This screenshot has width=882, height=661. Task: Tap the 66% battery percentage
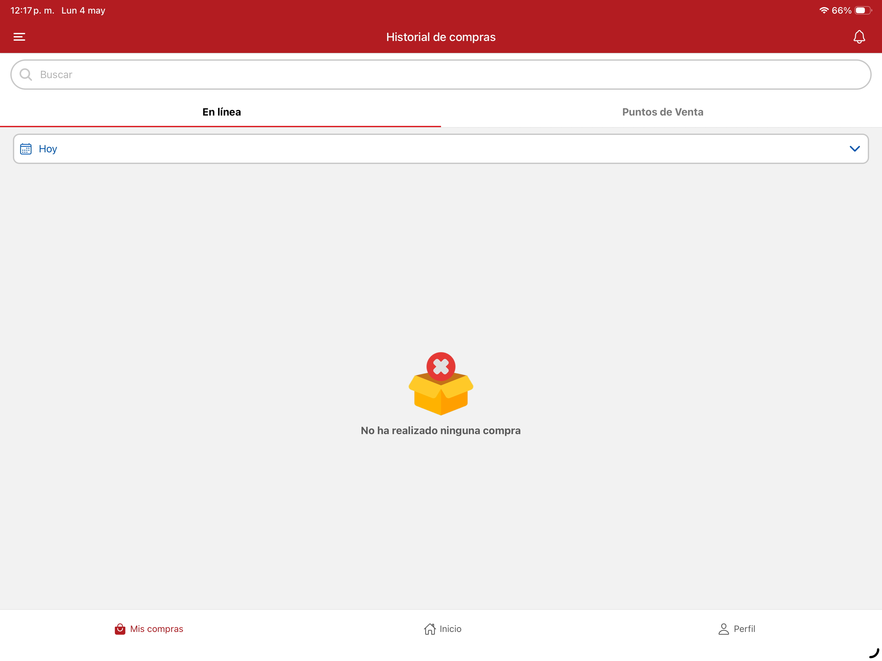tap(841, 10)
